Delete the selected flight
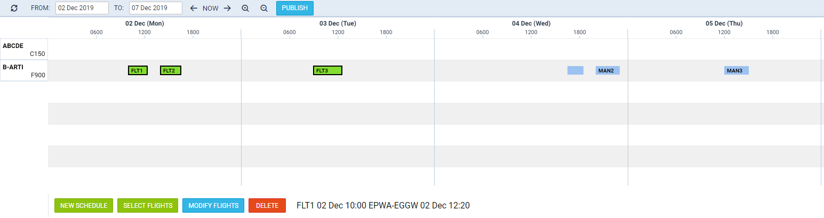This screenshot has height=218, width=824. [x=267, y=206]
